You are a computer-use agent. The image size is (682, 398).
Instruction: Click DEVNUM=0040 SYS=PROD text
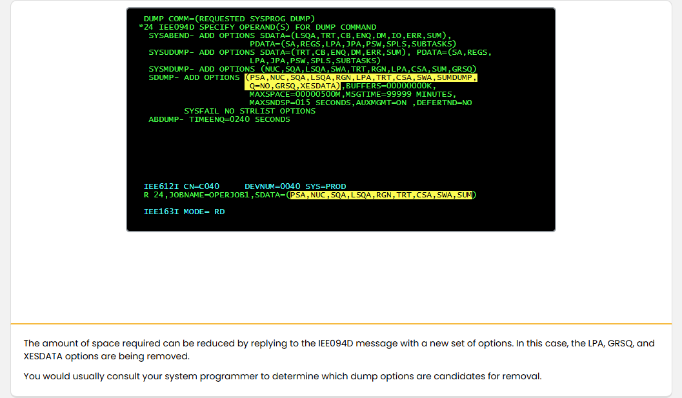(296, 186)
